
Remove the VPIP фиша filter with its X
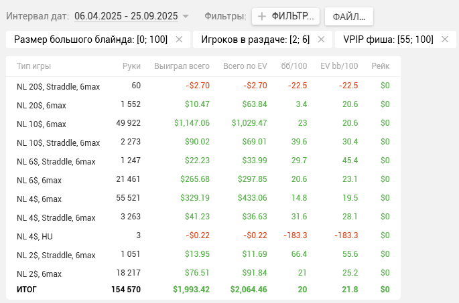[443, 39]
